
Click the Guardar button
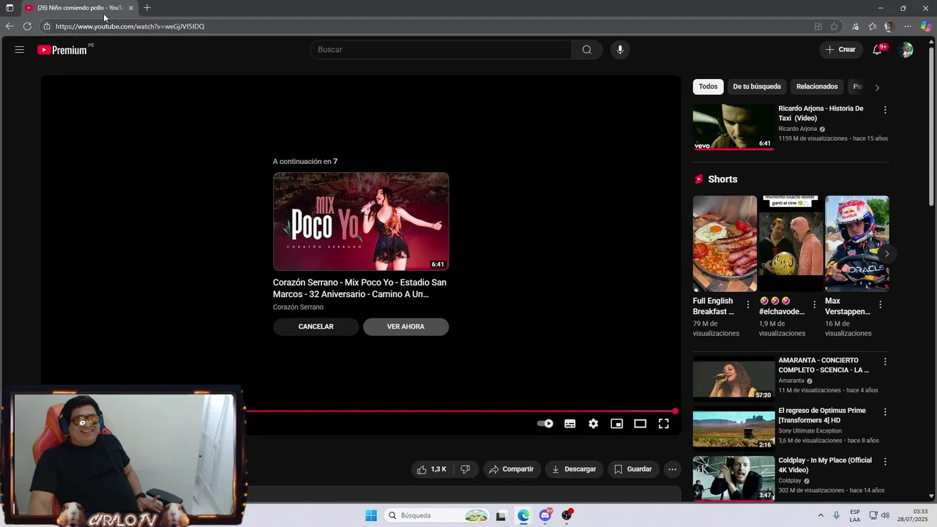click(x=632, y=469)
